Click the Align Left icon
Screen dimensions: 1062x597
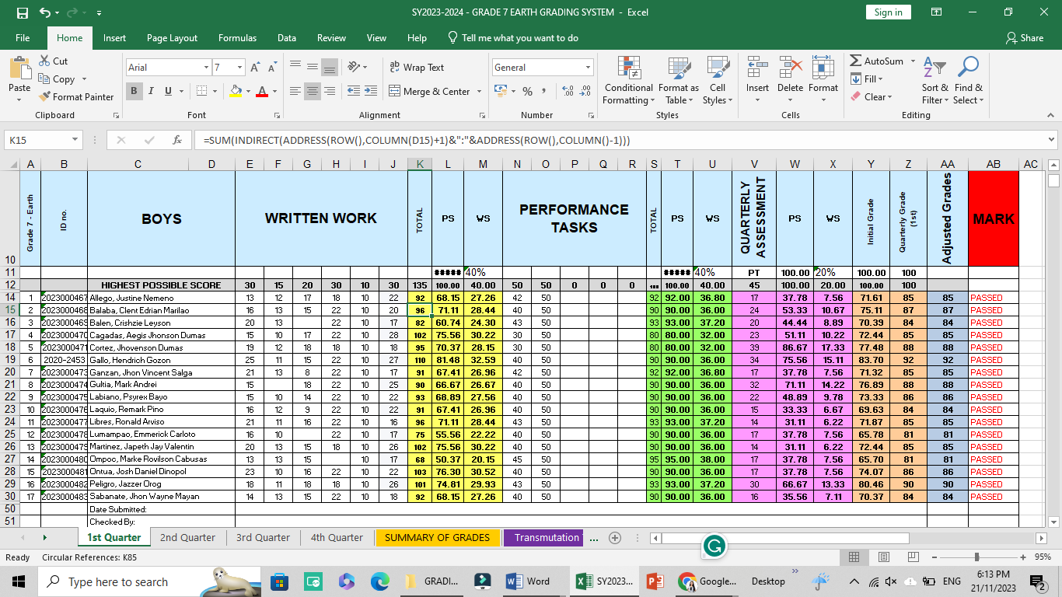click(295, 91)
